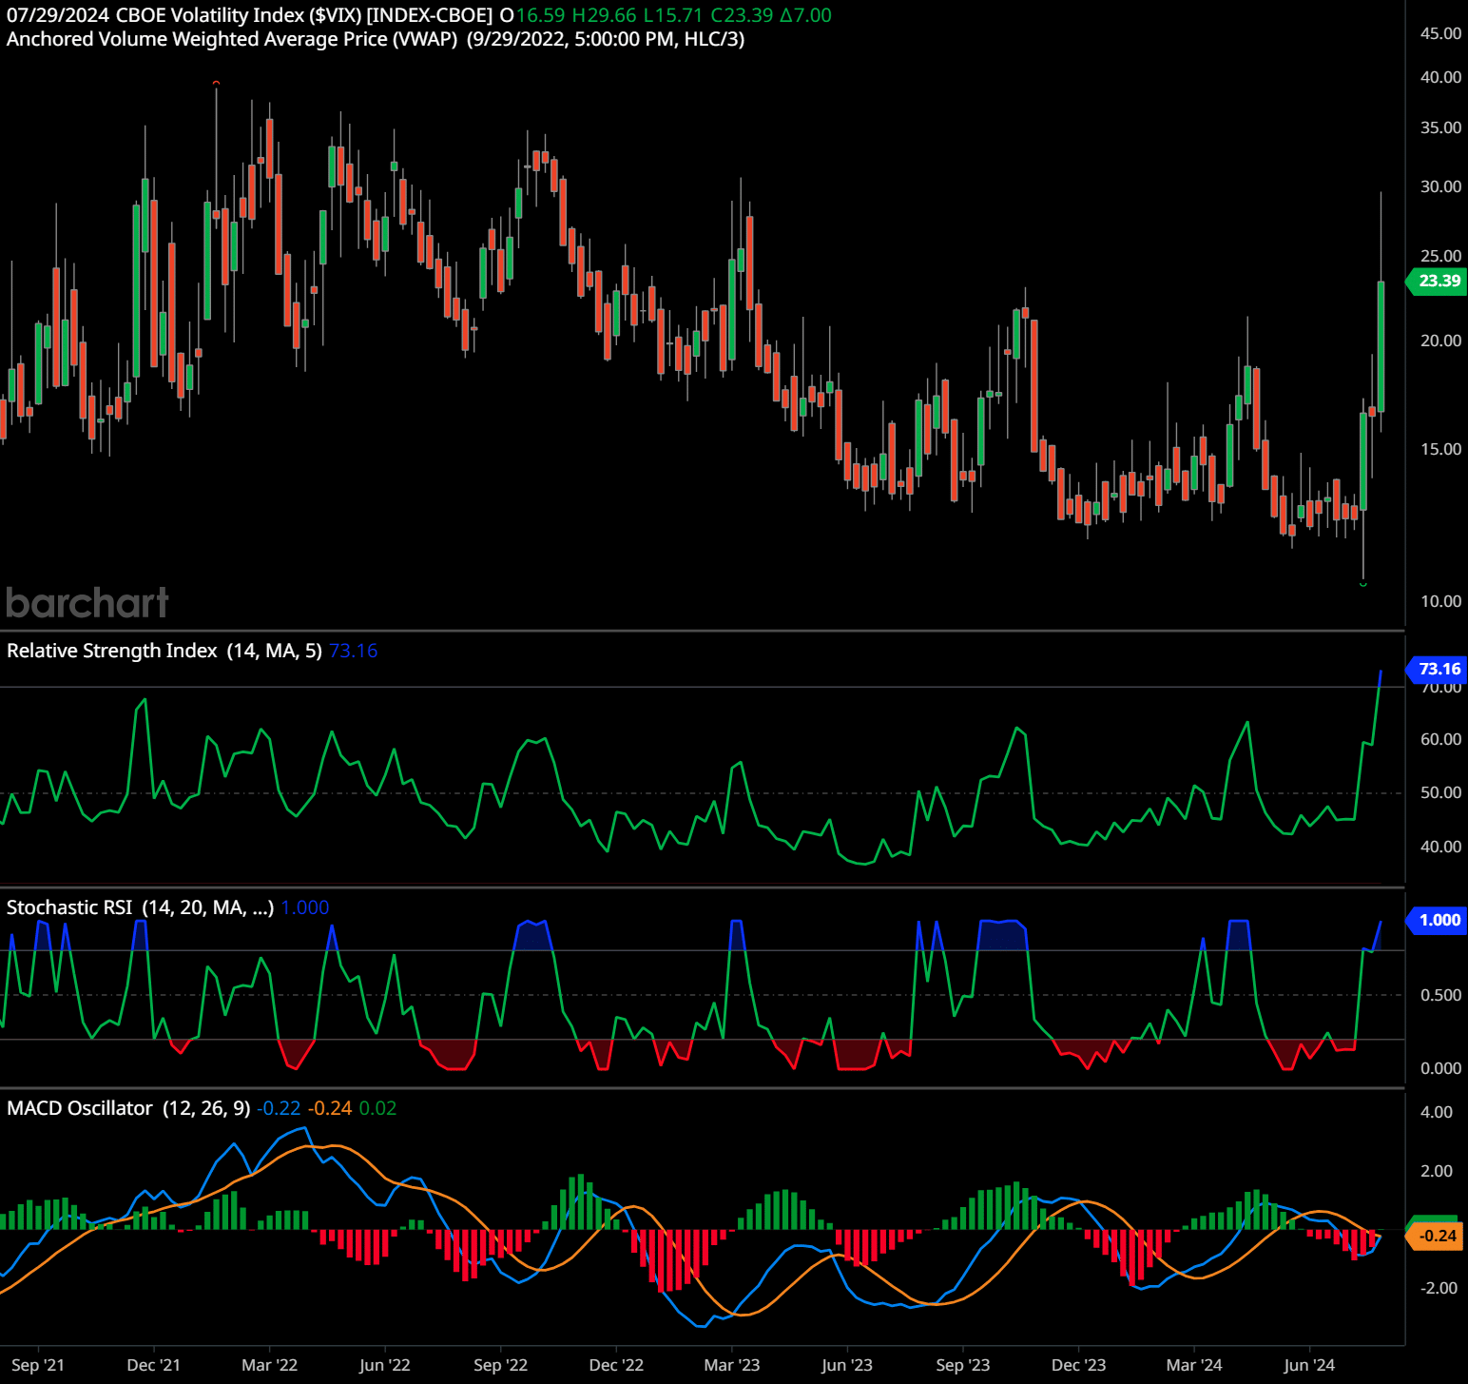Click the blue 1.000 Stochastic RSI tag
Image resolution: width=1468 pixels, height=1384 pixels.
coord(1438,920)
